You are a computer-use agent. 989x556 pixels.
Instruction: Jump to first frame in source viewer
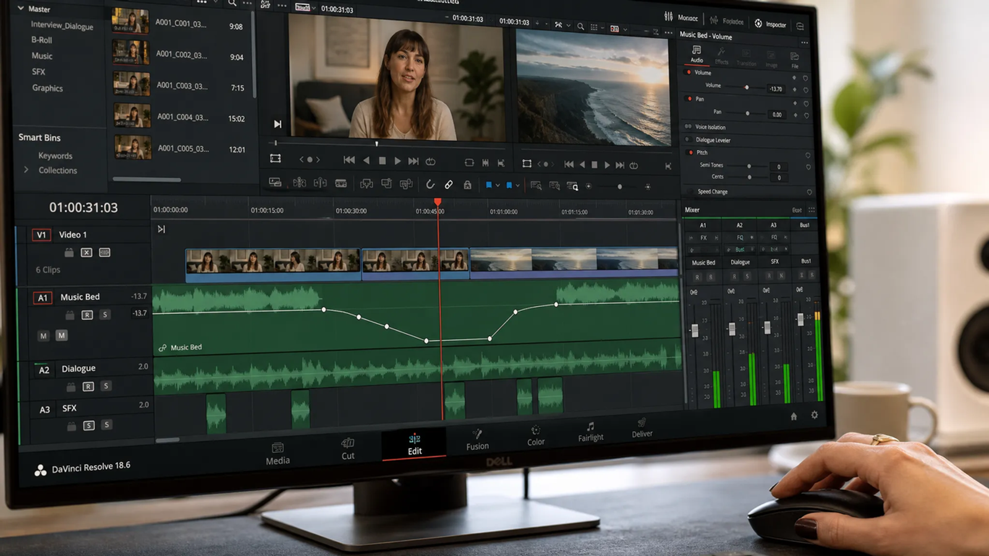click(x=349, y=160)
